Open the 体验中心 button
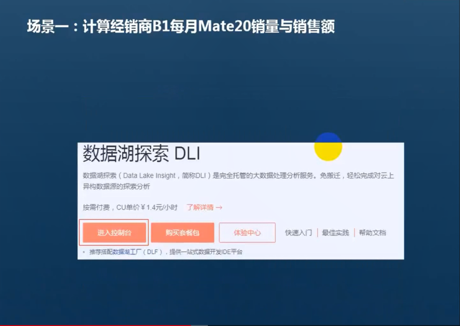The image size is (460, 326). coord(247,233)
